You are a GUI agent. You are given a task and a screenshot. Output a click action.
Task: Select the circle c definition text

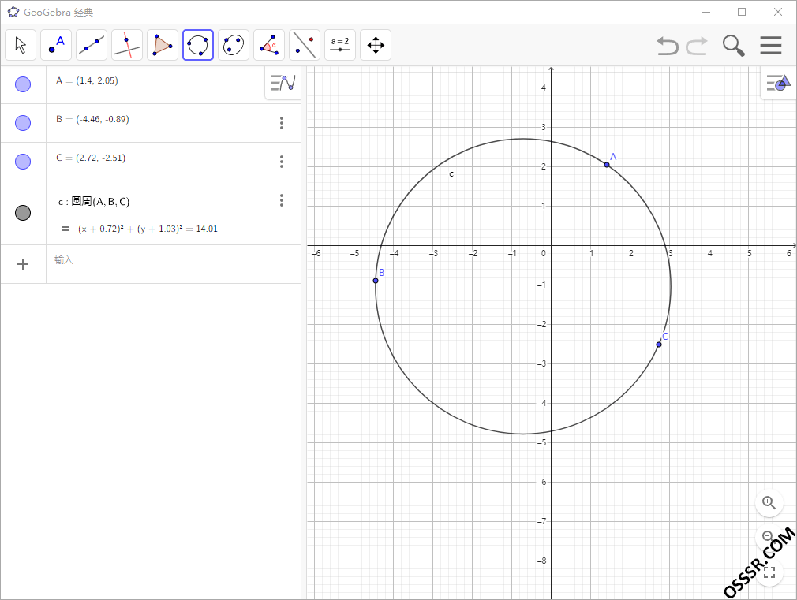click(x=94, y=202)
